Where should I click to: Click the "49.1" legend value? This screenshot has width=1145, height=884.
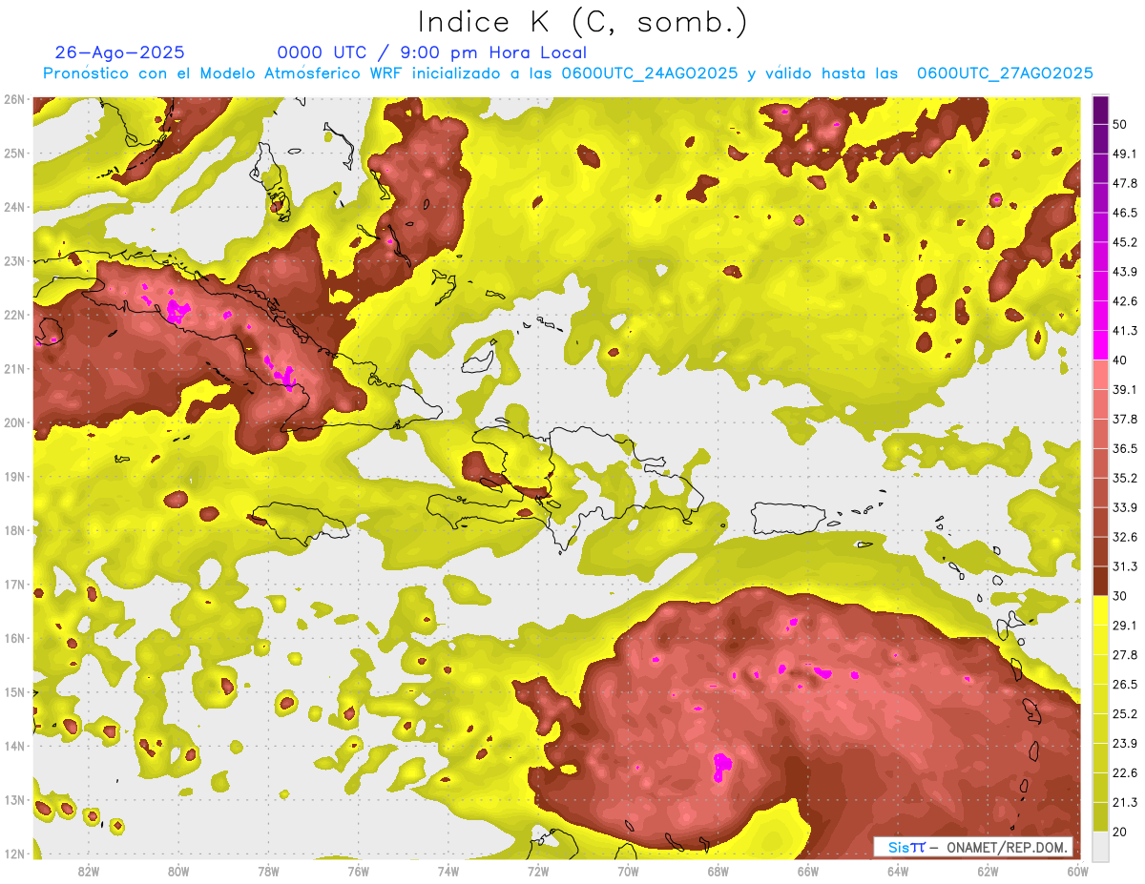click(x=1124, y=154)
